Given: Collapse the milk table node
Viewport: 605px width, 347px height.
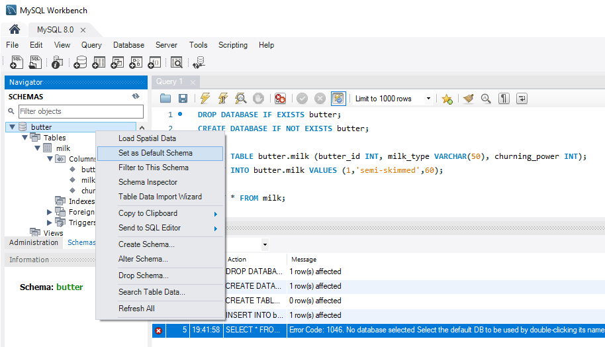Looking at the screenshot, I should tap(38, 148).
